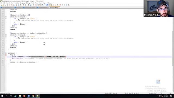Screen dimensions: 174x98
Task: Click the Copy toolbar icon
Action: click(x=18, y=5)
